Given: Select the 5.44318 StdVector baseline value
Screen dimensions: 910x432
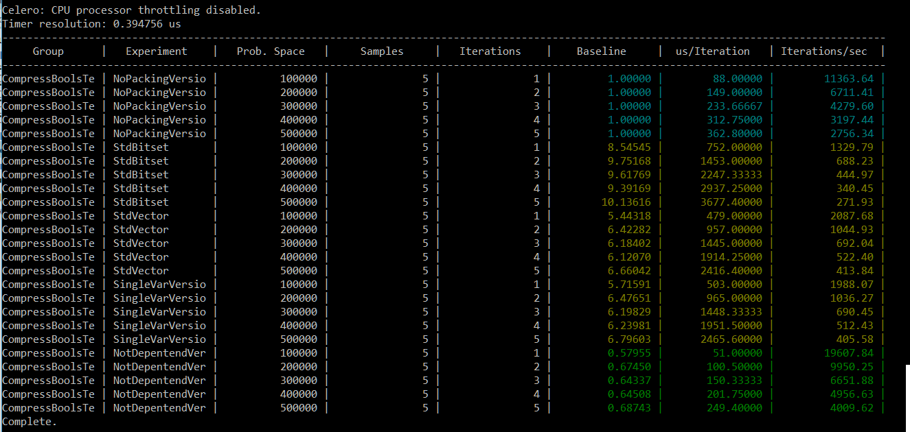Looking at the screenshot, I should pyautogui.click(x=629, y=216).
